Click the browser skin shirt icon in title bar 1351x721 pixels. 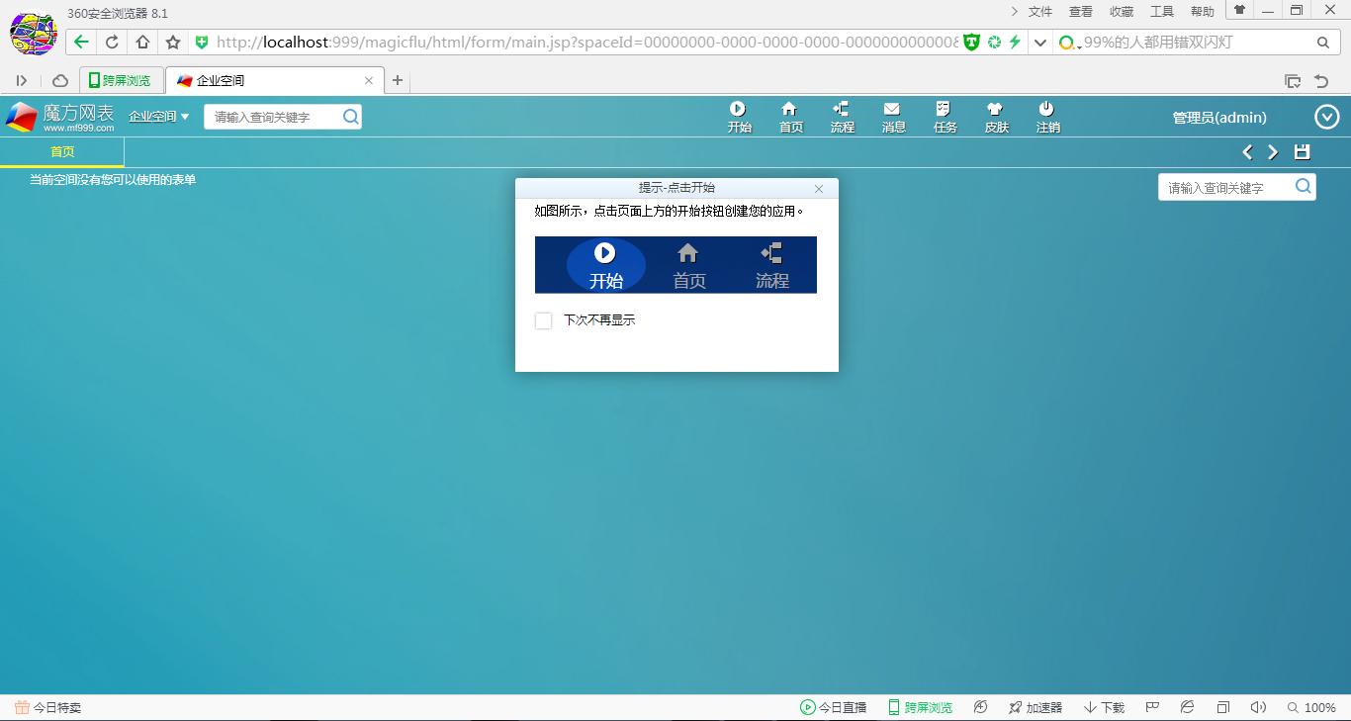[1239, 10]
